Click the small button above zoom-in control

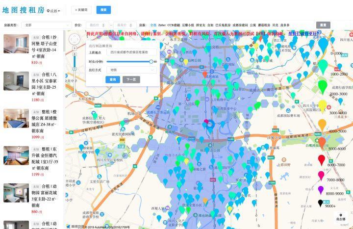(75, 48)
